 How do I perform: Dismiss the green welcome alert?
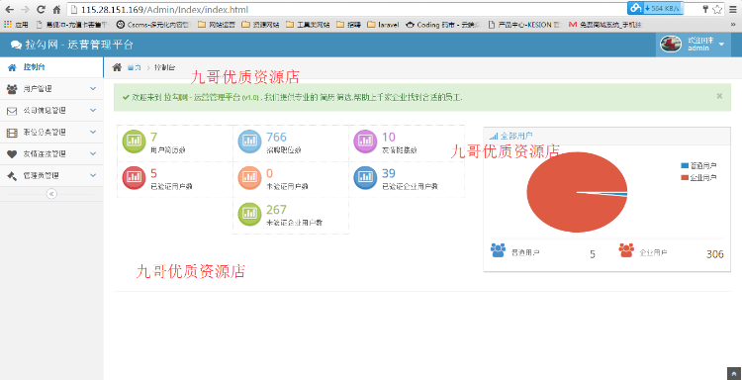[719, 96]
